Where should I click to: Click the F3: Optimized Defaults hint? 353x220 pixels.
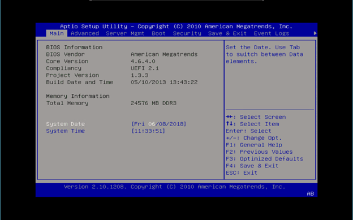click(x=265, y=159)
